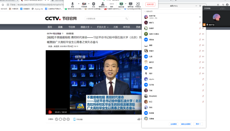The image size is (230, 131).
Task: Open 4K专区 in CCTV navigation bar
Action: click(127, 27)
